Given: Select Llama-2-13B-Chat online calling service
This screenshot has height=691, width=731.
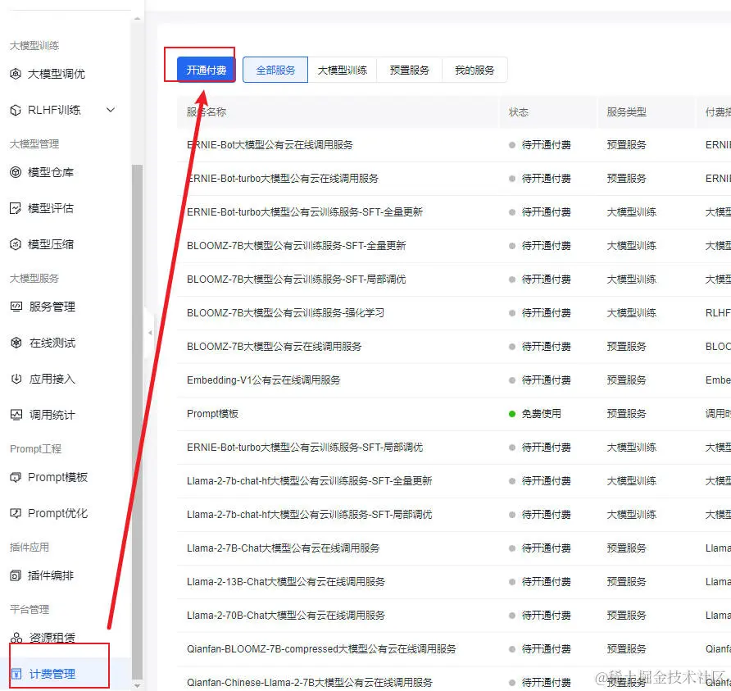Looking at the screenshot, I should coord(286,581).
